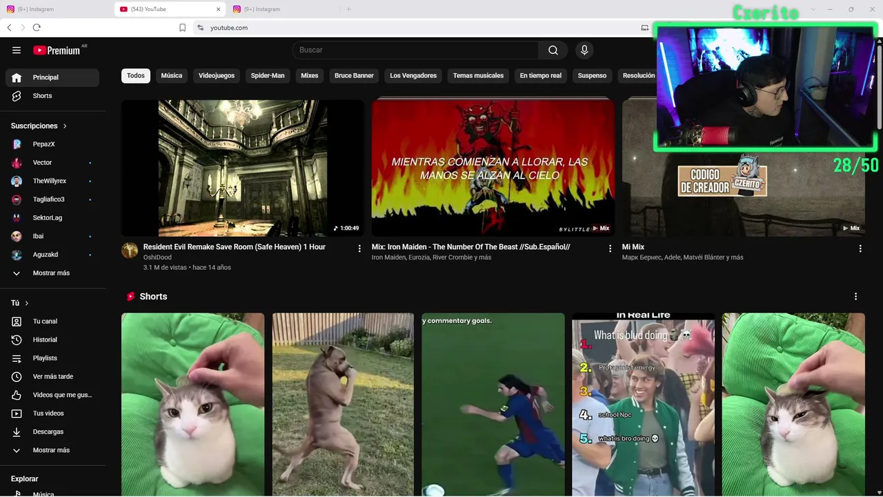
Task: Play the Resident Evil mansion thumbnail
Action: pos(243,168)
